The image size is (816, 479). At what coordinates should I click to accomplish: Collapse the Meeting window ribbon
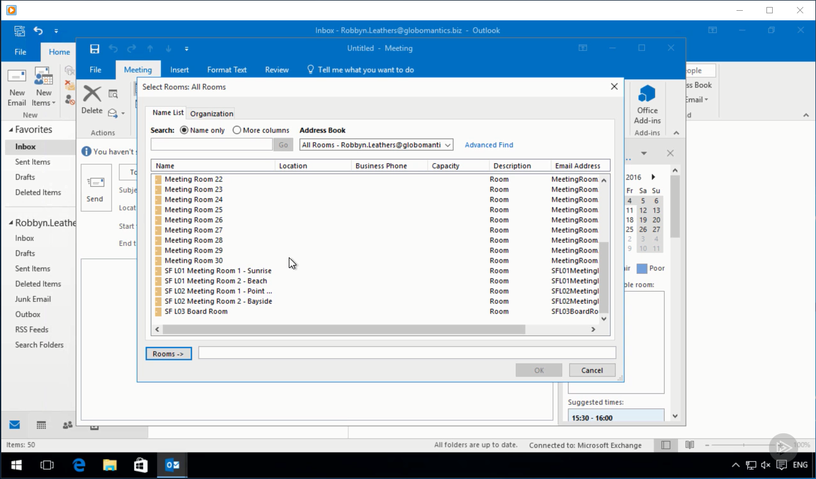[x=676, y=133]
